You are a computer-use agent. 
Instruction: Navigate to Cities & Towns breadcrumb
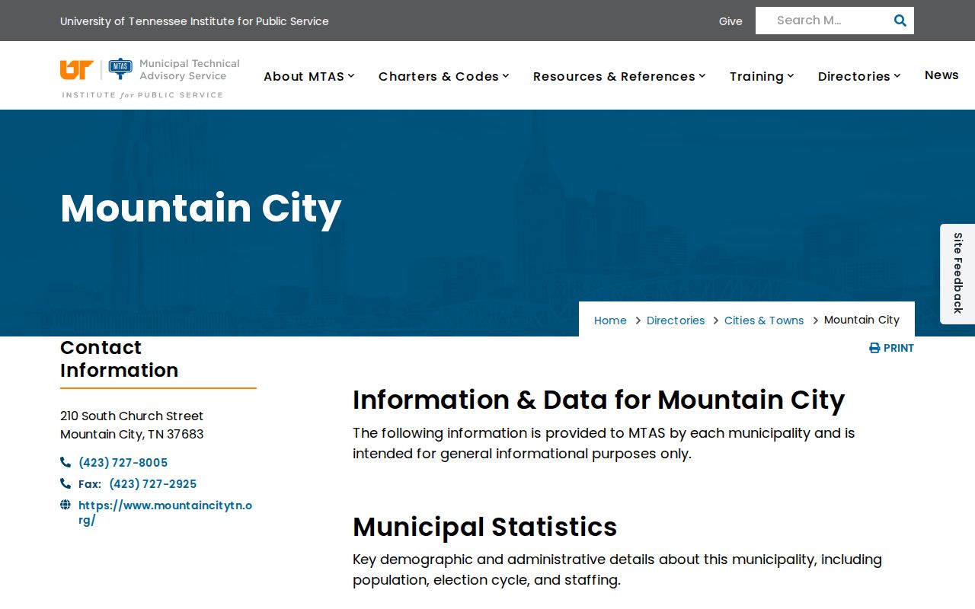tap(764, 320)
